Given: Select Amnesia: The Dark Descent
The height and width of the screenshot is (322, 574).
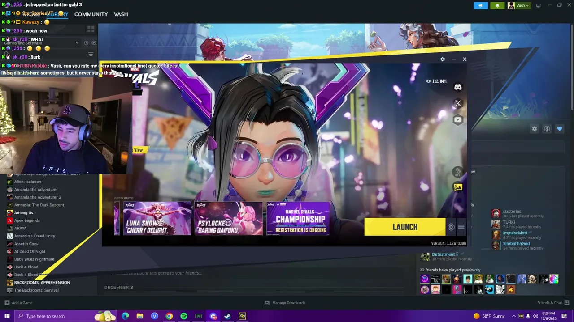Looking at the screenshot, I should tap(39, 205).
